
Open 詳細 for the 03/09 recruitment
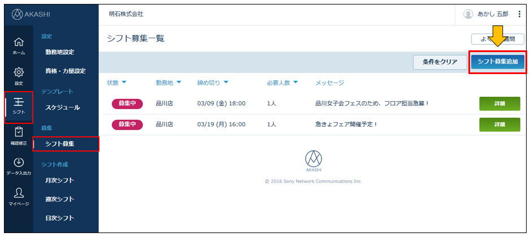click(x=499, y=104)
